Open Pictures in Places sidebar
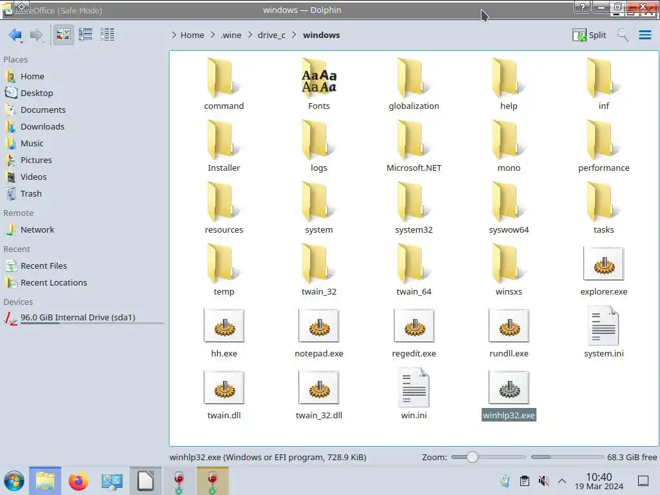The image size is (660, 495). [x=36, y=160]
